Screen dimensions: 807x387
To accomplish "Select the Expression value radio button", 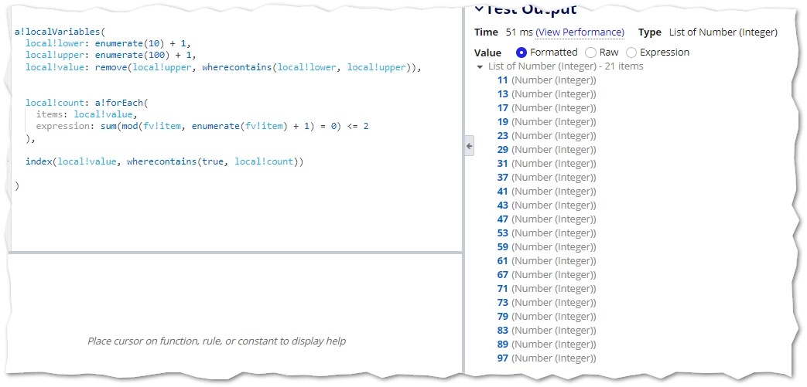I will pos(631,53).
